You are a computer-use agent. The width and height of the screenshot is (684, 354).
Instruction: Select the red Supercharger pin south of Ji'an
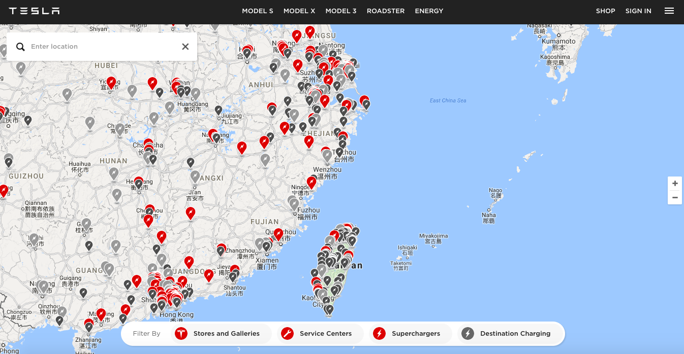[191, 213]
